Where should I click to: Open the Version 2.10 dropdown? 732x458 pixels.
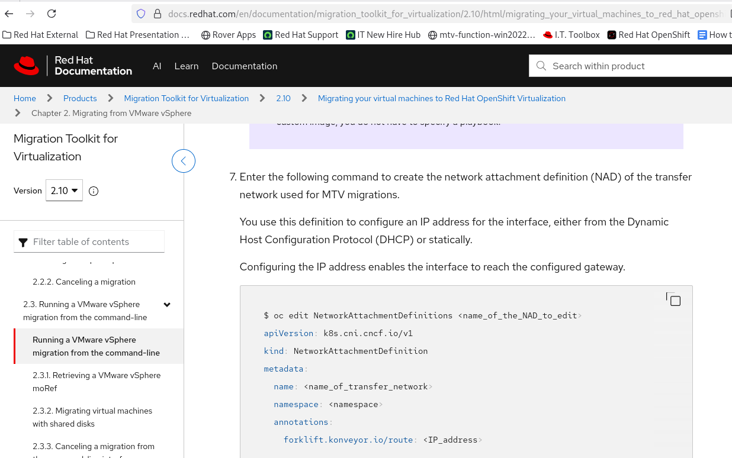[x=64, y=191]
